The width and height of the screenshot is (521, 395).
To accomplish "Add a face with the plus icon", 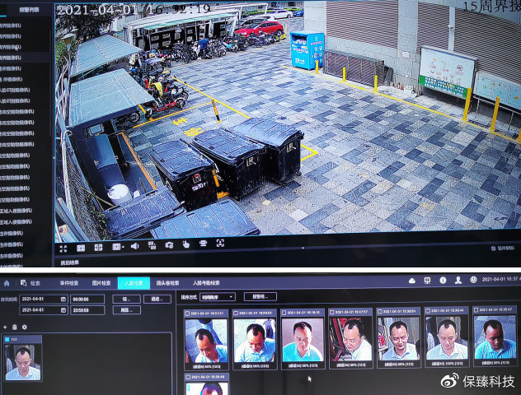I will [5, 327].
